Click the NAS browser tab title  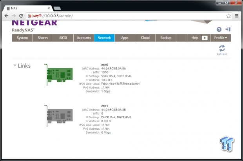14,8
